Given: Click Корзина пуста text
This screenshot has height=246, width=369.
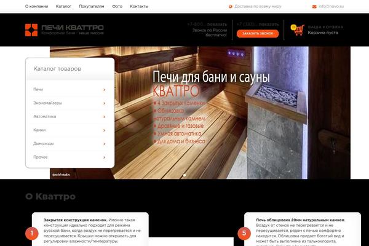Looking at the screenshot, I should pos(323,33).
